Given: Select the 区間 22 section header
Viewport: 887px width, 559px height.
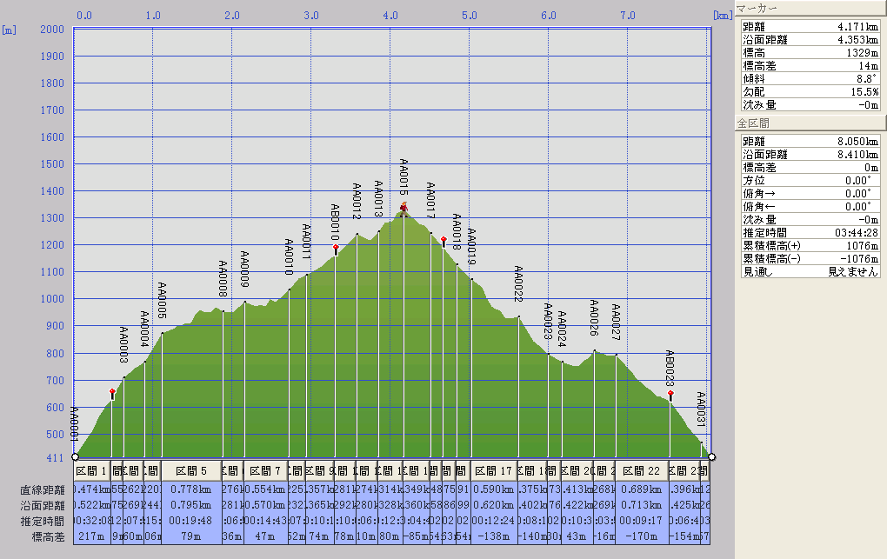Looking at the screenshot, I should point(640,470).
